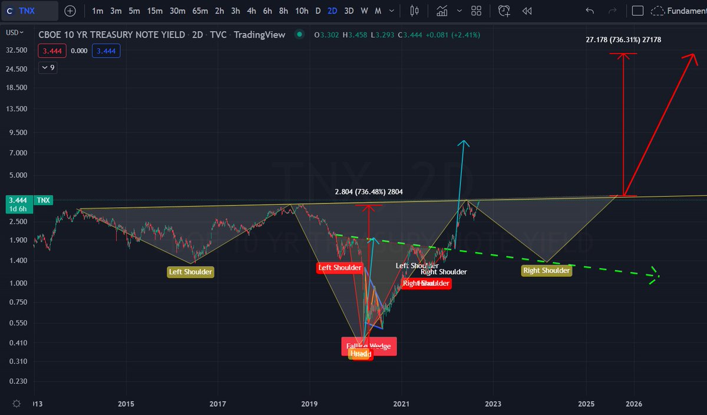Select the 65m timeframe

click(200, 11)
